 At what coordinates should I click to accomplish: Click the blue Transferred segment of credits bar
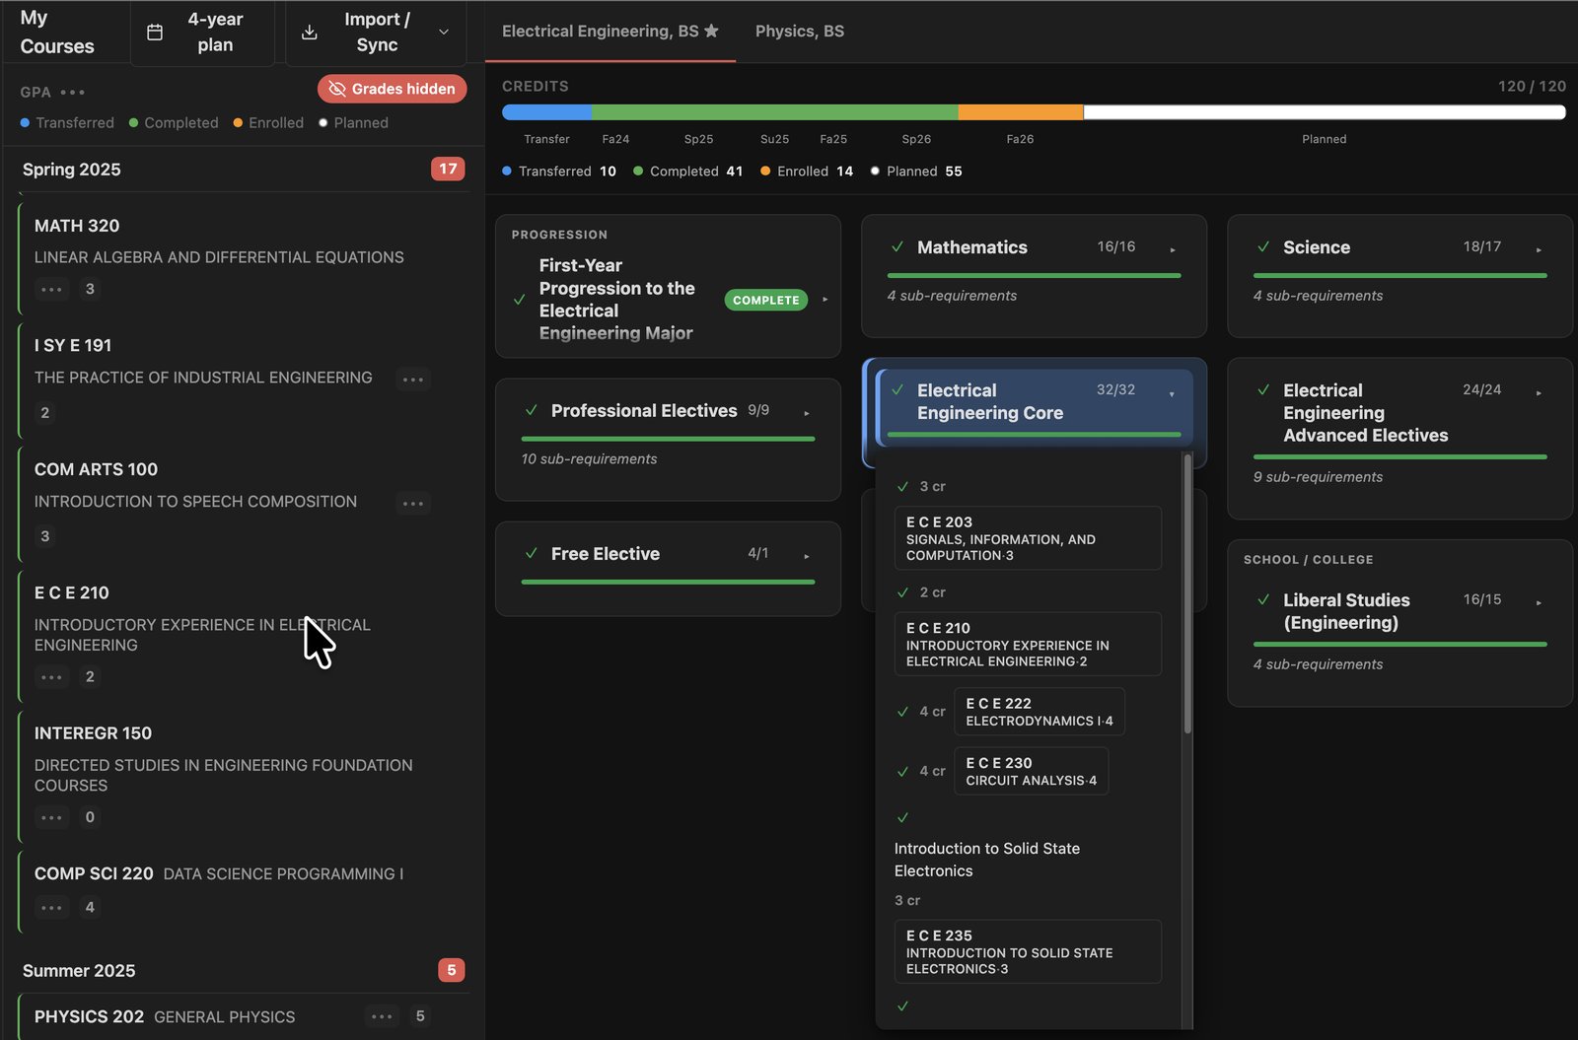[547, 112]
